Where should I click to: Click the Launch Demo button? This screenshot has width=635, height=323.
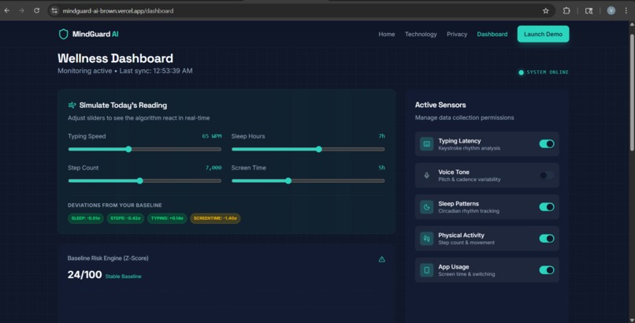click(543, 34)
